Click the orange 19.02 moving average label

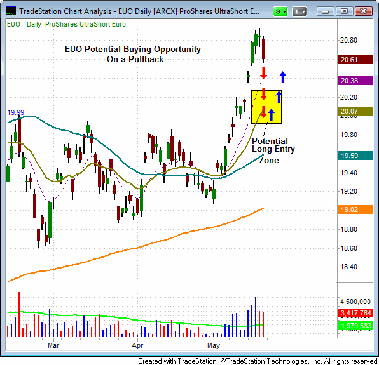click(x=355, y=209)
